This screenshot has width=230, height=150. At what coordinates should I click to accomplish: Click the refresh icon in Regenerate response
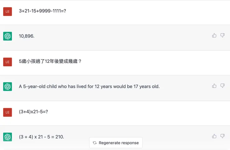pos(95,143)
